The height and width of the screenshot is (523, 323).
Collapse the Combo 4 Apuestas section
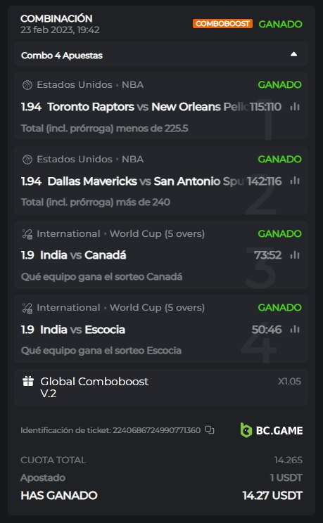pos(293,54)
